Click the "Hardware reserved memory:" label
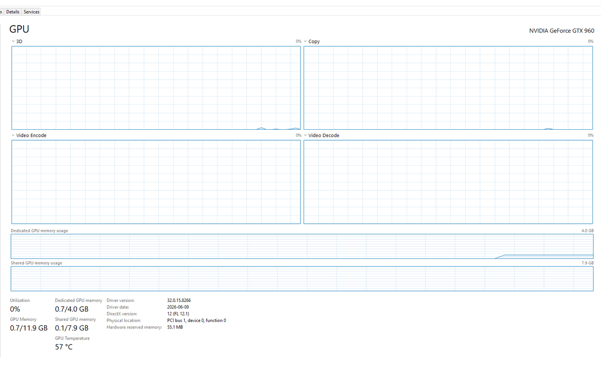The image size is (601, 371). [x=134, y=327]
